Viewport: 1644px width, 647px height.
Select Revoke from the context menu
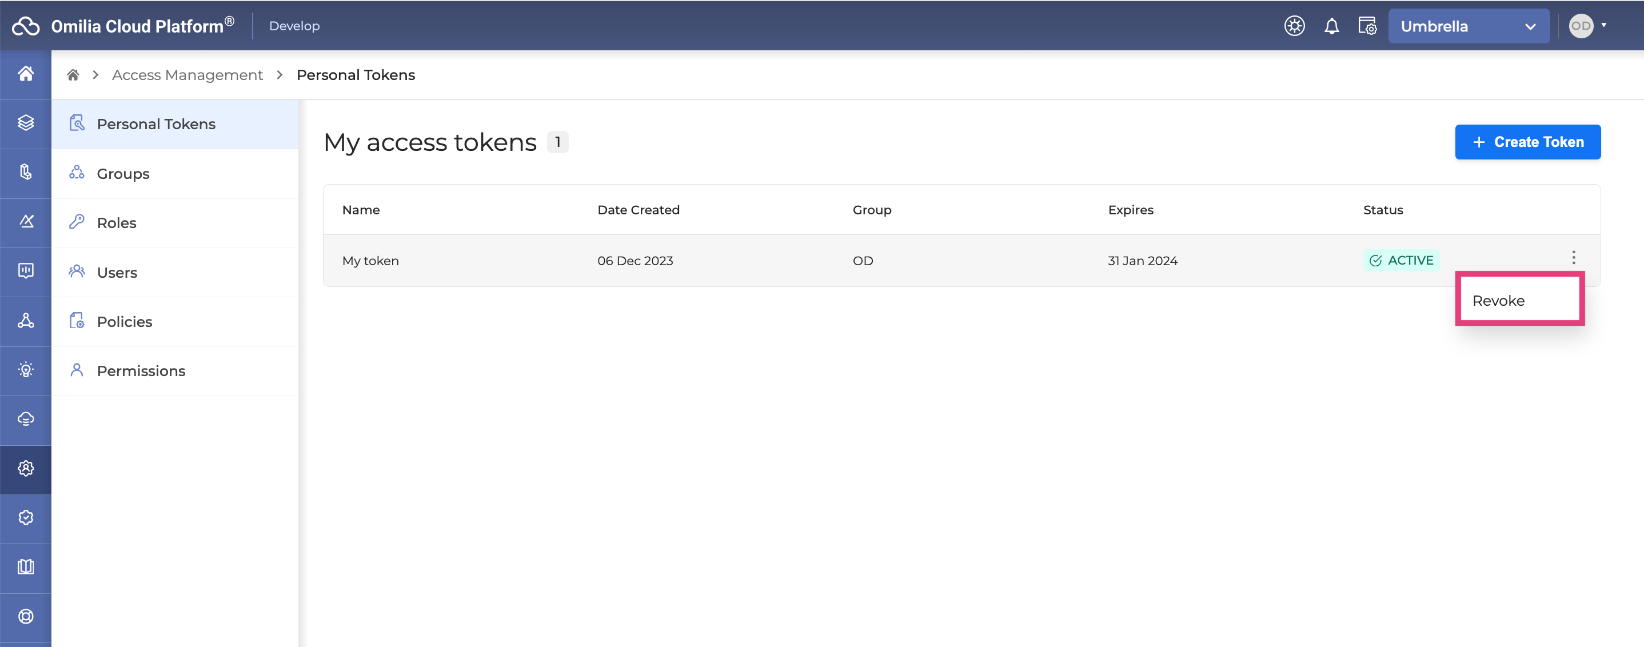tap(1498, 301)
